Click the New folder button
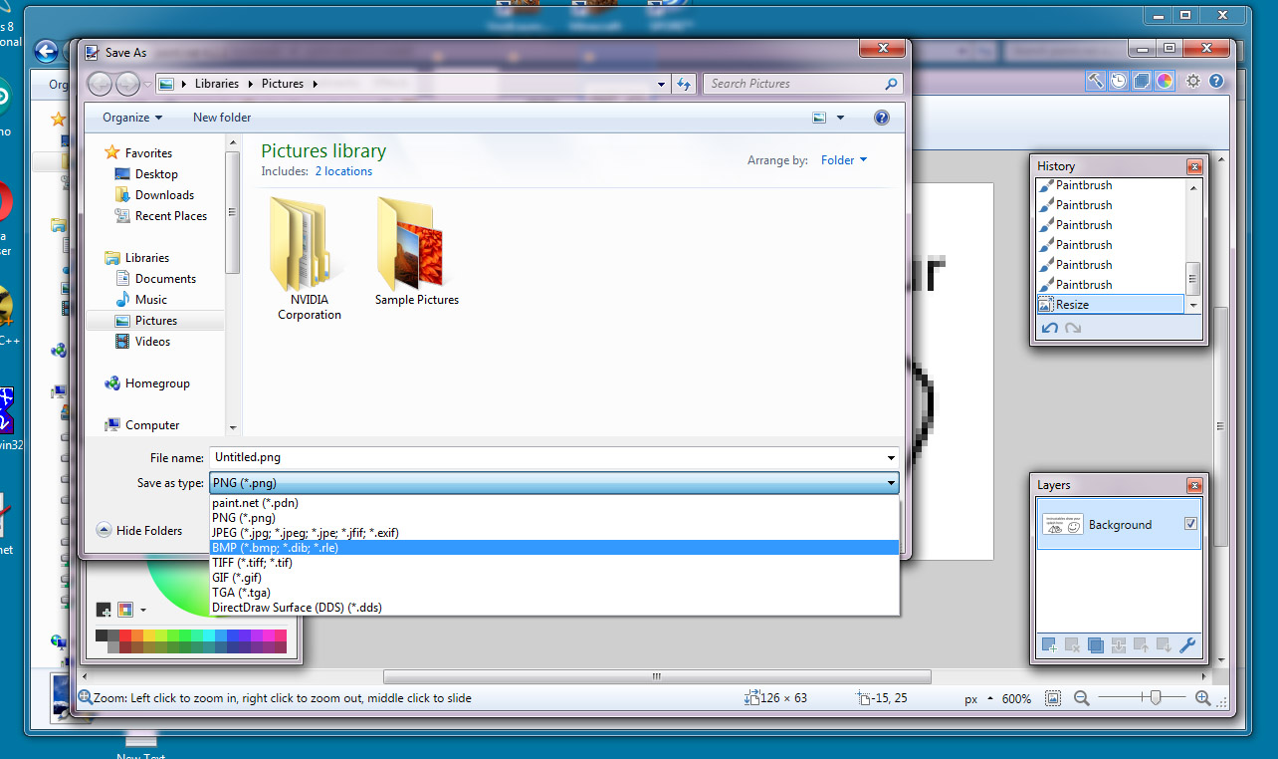The width and height of the screenshot is (1278, 759). click(x=222, y=118)
